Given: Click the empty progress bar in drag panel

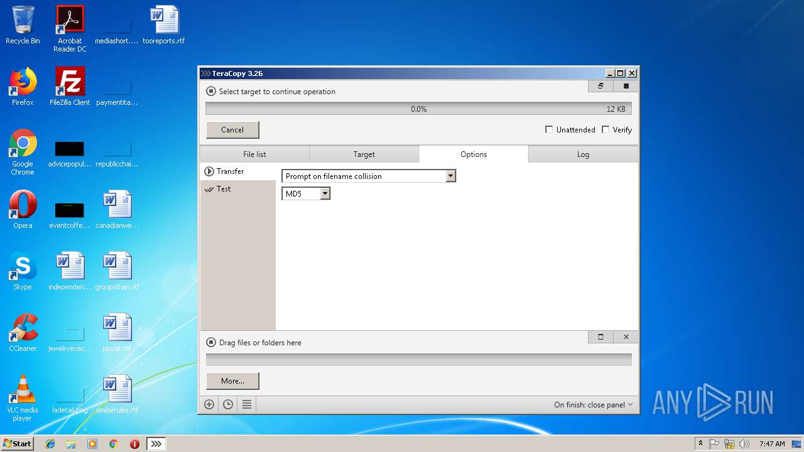Looking at the screenshot, I should coord(418,360).
